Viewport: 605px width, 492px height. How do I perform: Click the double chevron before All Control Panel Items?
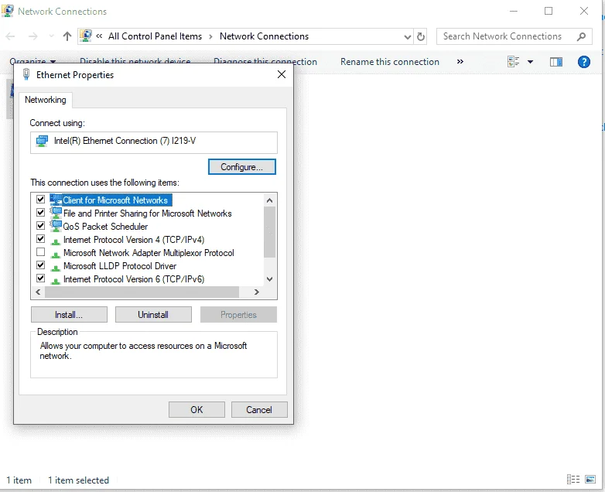[x=99, y=36]
